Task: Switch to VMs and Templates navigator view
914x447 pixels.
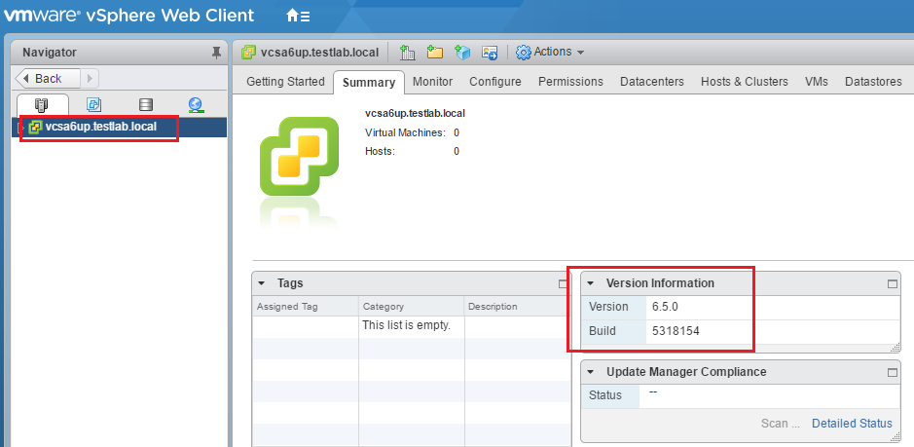Action: click(x=93, y=104)
